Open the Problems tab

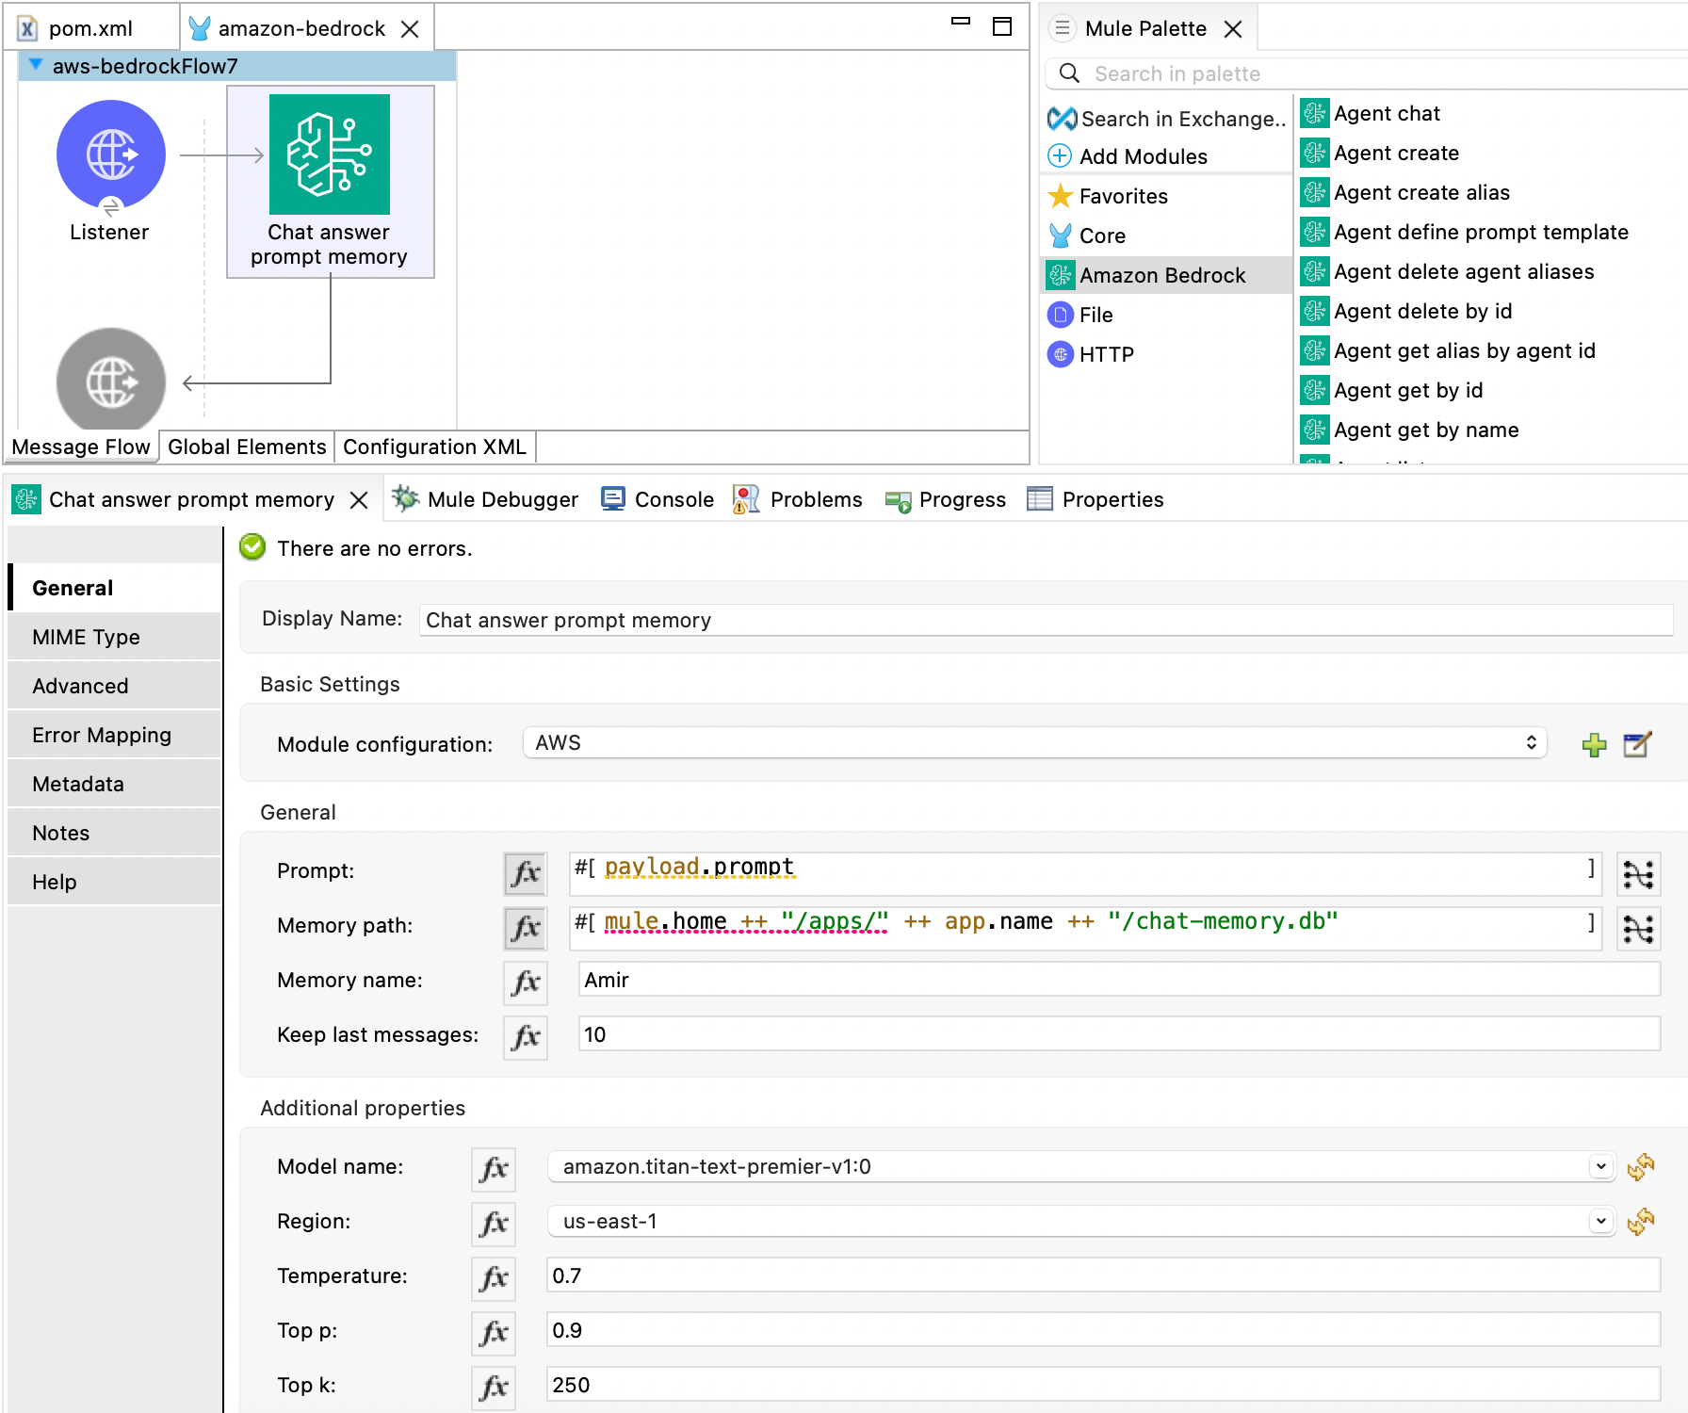(x=798, y=499)
